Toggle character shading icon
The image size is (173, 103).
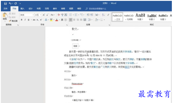[62, 20]
